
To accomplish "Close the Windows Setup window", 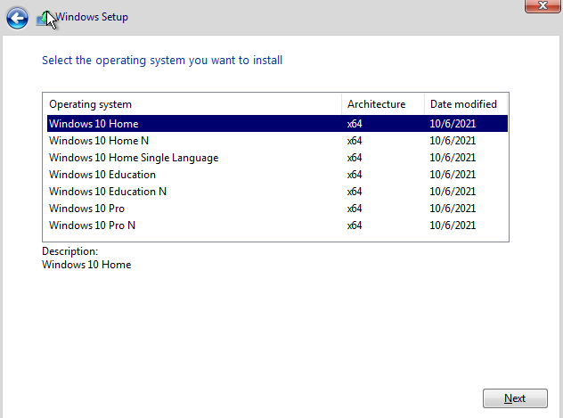I will (543, 6).
